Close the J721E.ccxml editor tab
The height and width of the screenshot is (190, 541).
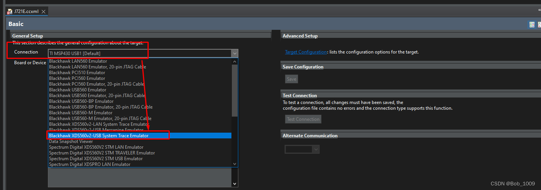click(x=43, y=11)
